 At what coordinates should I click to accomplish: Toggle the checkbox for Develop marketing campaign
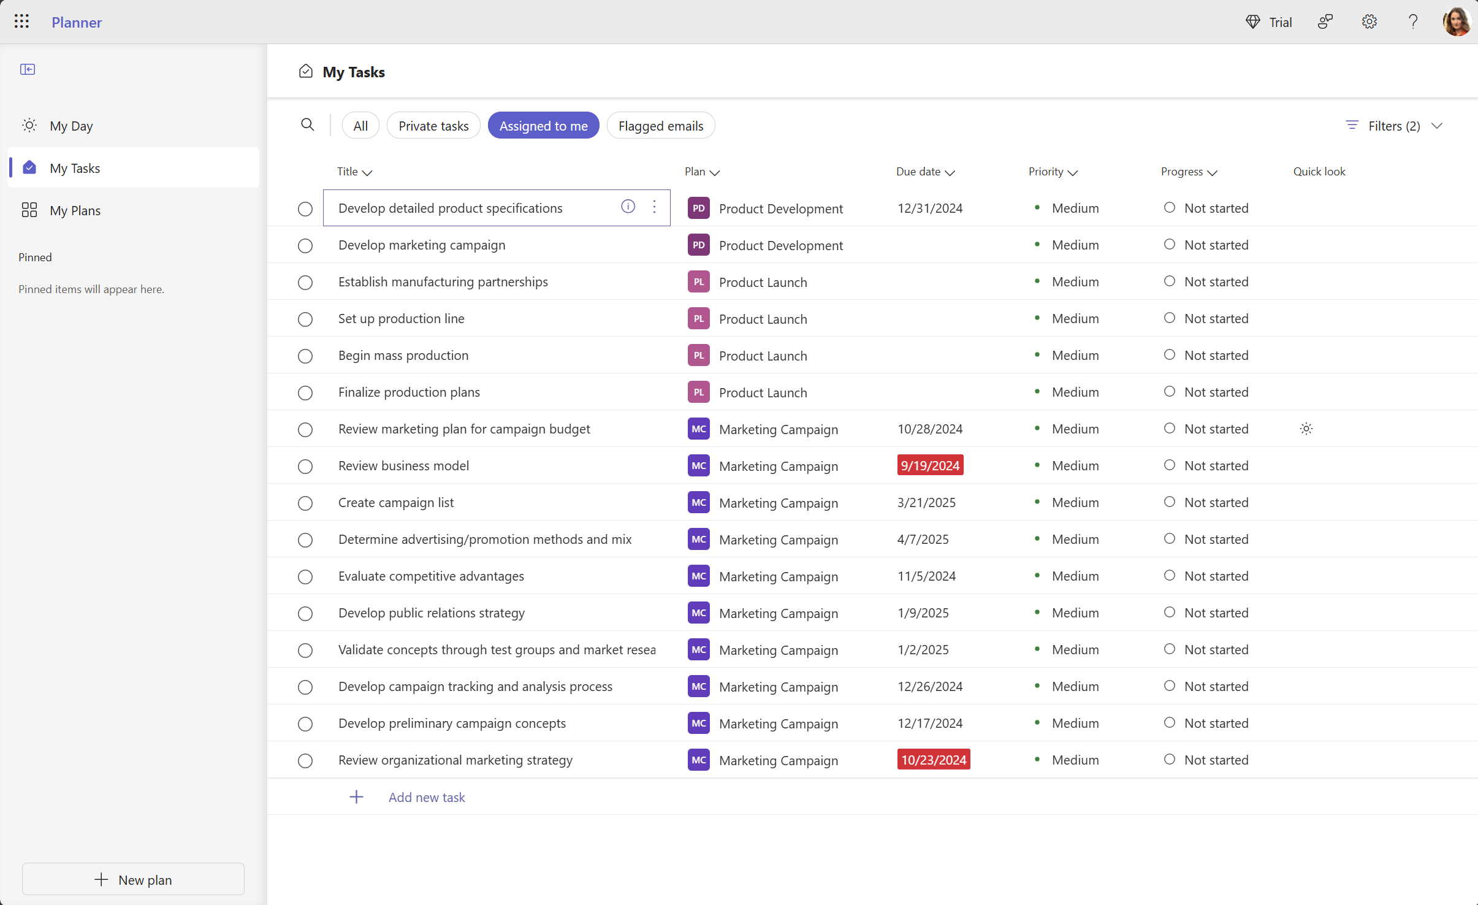coord(305,245)
